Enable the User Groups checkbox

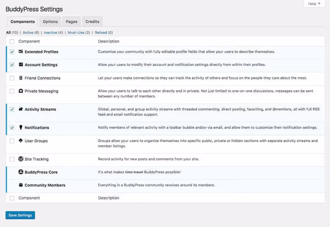coord(12,141)
